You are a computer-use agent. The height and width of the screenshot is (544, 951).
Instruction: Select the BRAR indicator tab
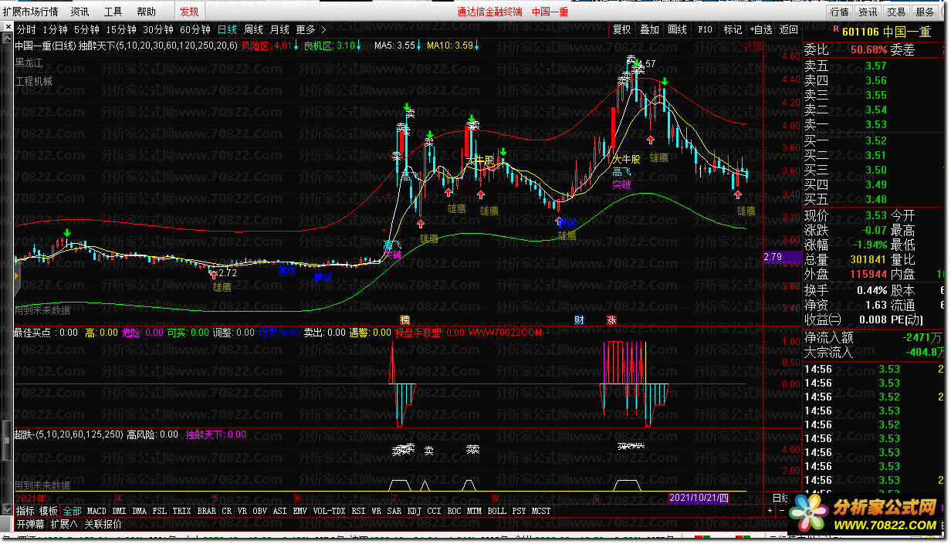coord(206,511)
